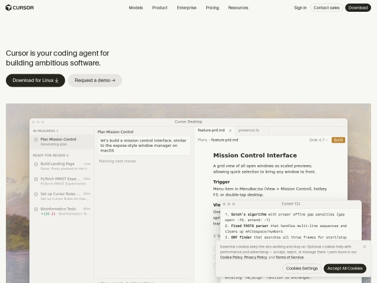377x283 pixels.
Task: Click Request a demo
Action: tap(95, 80)
